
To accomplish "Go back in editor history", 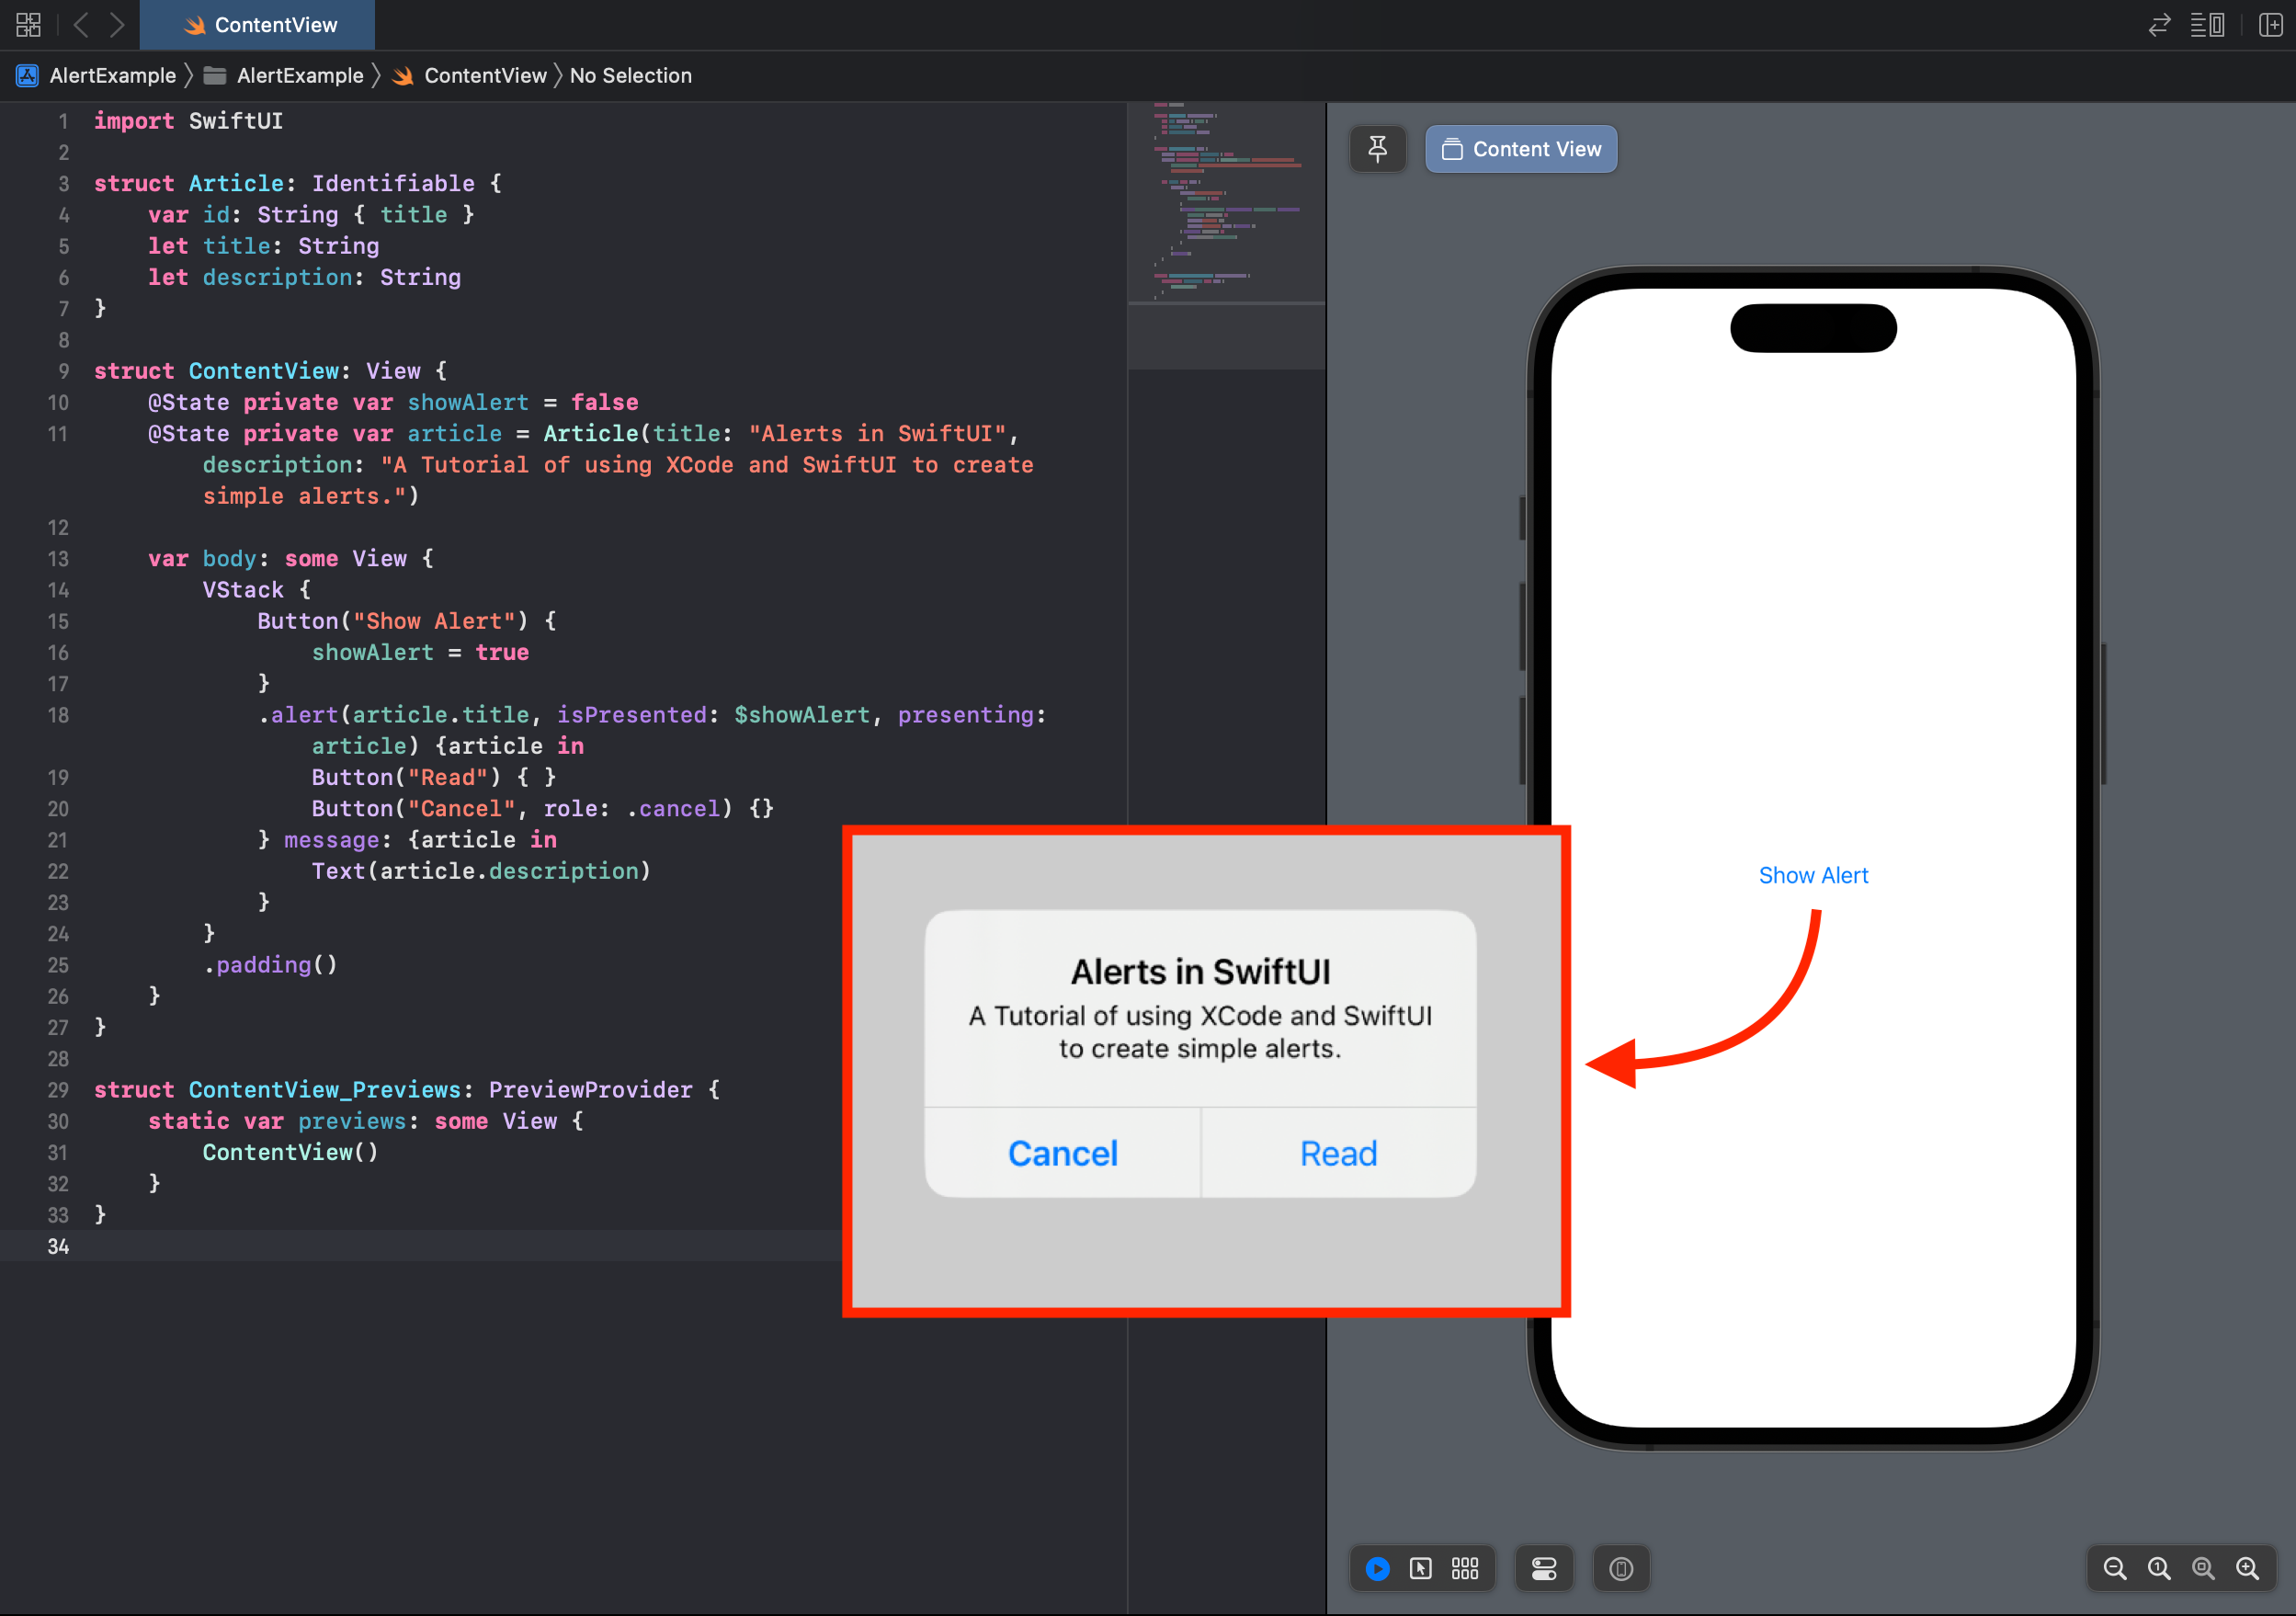I will click(82, 25).
